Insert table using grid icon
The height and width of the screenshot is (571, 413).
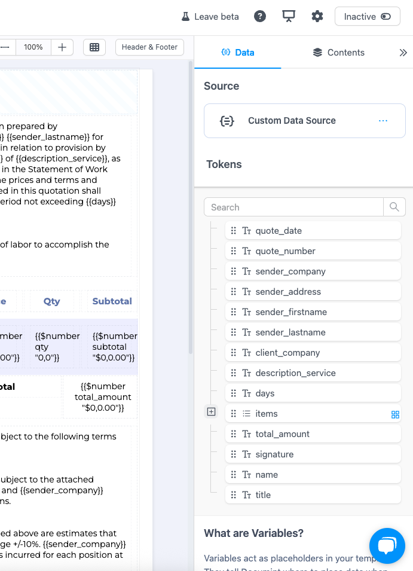point(94,47)
